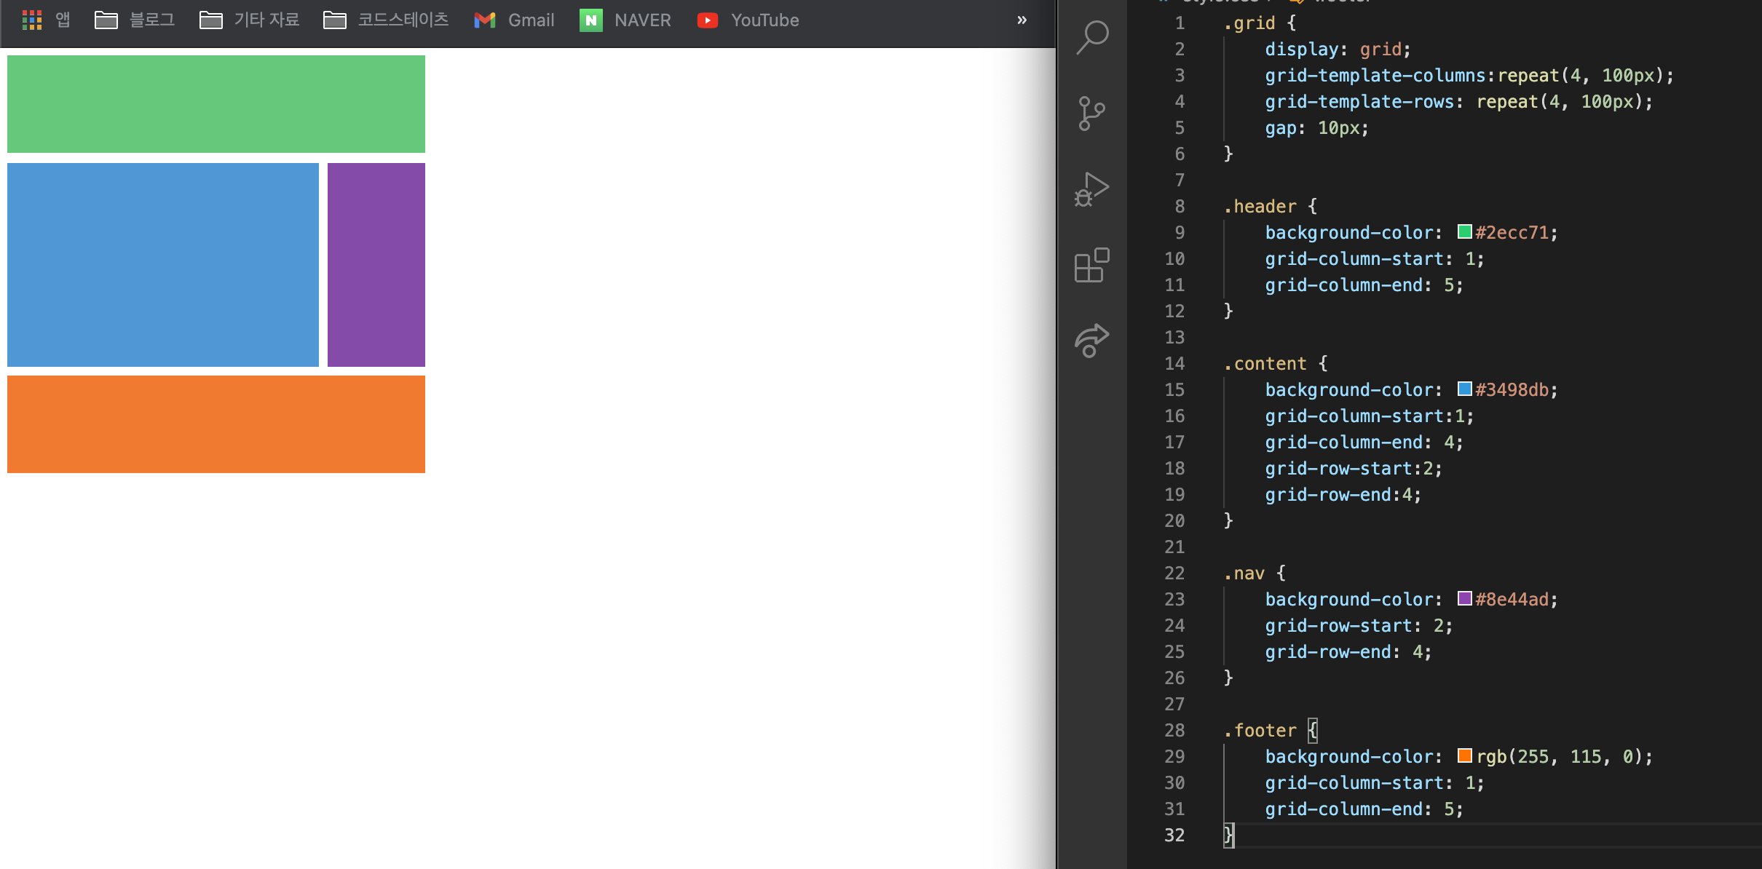The image size is (1762, 869).
Task: Open the 코드스테이츠 bookmark folder
Action: tap(386, 20)
